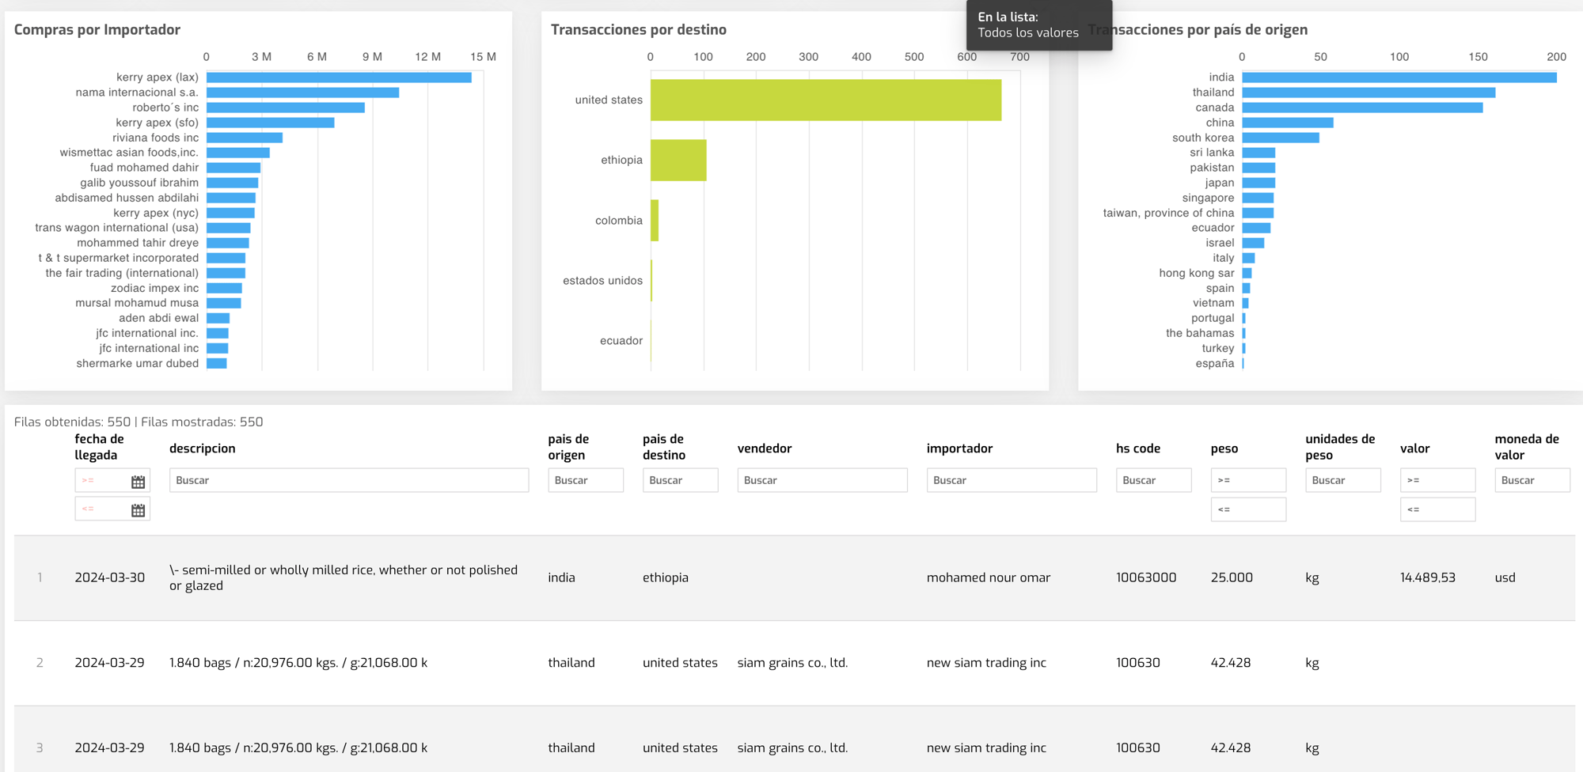Focus the importador search box
The image size is (1583, 772).
point(1011,480)
